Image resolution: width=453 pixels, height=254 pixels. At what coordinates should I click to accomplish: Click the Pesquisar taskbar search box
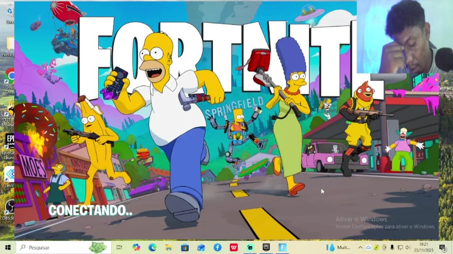pos(64,248)
